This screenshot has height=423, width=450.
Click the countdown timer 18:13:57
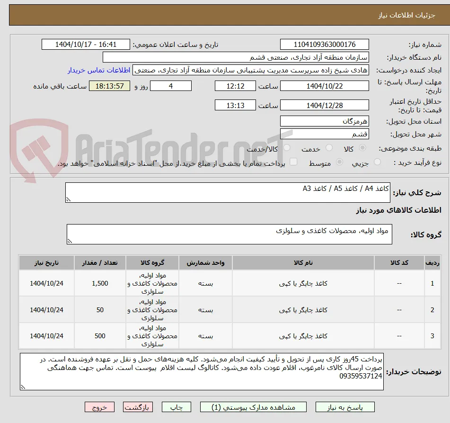click(109, 86)
